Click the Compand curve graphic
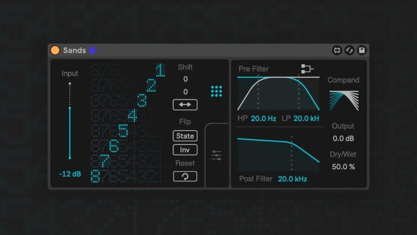This screenshot has width=417, height=235. point(344,101)
